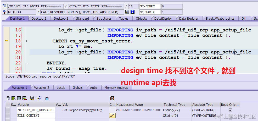
Task: Select row selector for FILE_CONTENT row
Action: [x=8, y=115]
